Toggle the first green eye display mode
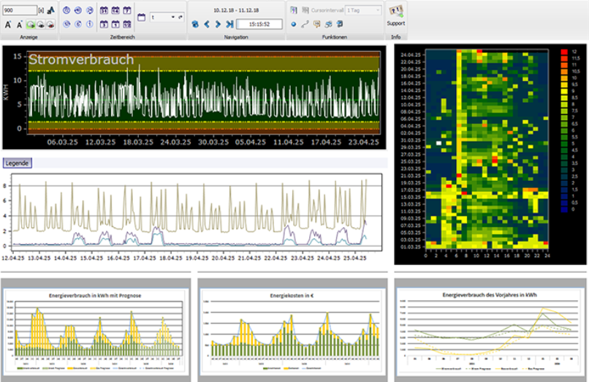The height and width of the screenshot is (382, 589). click(30, 24)
